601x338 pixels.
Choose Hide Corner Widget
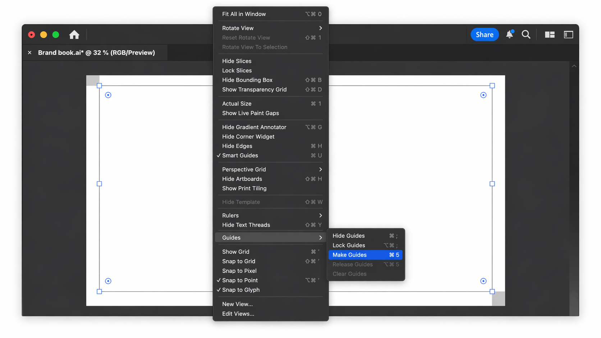(270, 136)
